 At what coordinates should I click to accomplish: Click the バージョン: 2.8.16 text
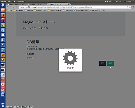pyautogui.click(x=35, y=28)
